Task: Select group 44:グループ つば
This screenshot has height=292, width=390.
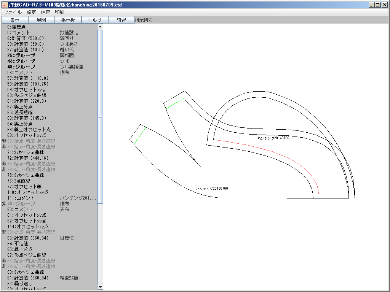Action: (50, 61)
